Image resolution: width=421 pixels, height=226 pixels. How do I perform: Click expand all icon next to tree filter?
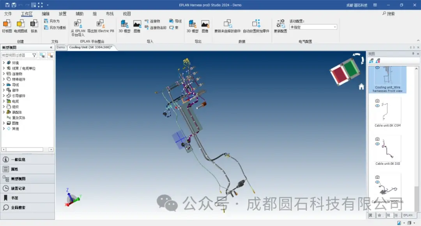[x=42, y=55]
